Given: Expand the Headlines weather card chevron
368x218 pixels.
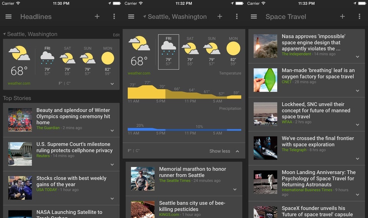Looking at the screenshot, I should [x=112, y=84].
